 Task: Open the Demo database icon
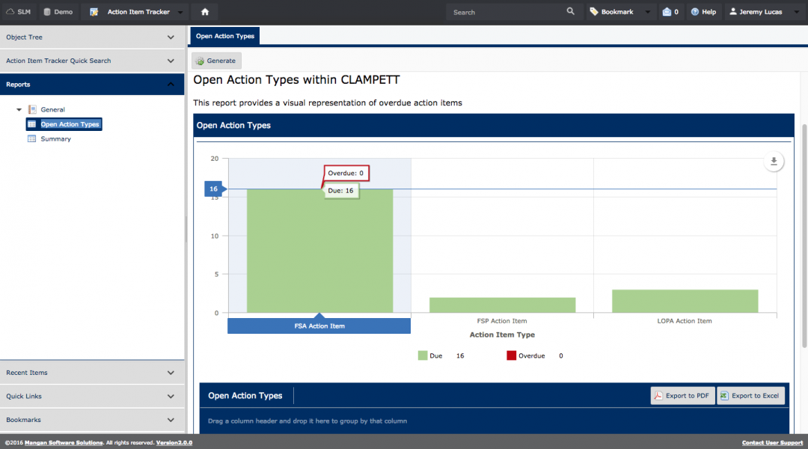pos(47,12)
